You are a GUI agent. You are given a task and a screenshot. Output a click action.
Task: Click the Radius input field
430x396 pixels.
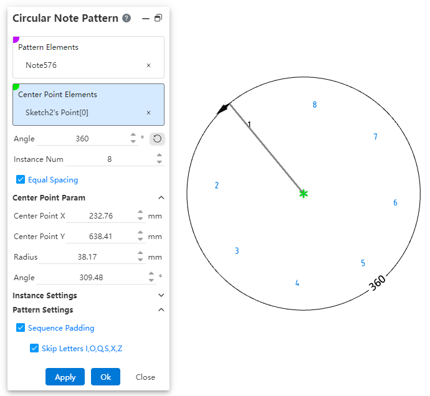(x=91, y=257)
